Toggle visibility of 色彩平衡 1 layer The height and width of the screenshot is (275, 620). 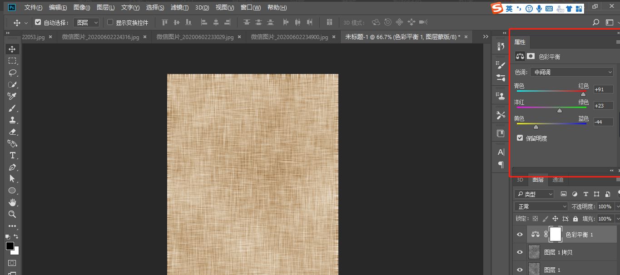[x=519, y=234]
